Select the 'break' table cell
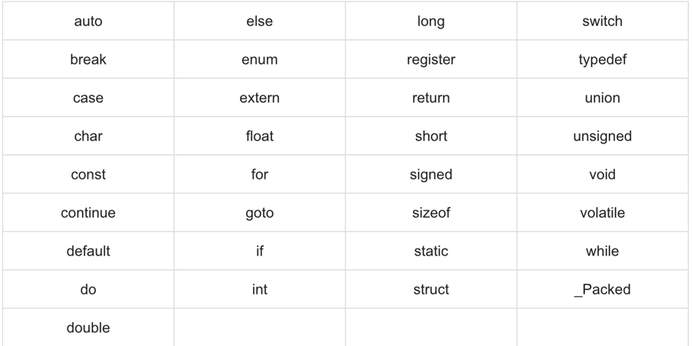The width and height of the screenshot is (692, 346). [88, 60]
